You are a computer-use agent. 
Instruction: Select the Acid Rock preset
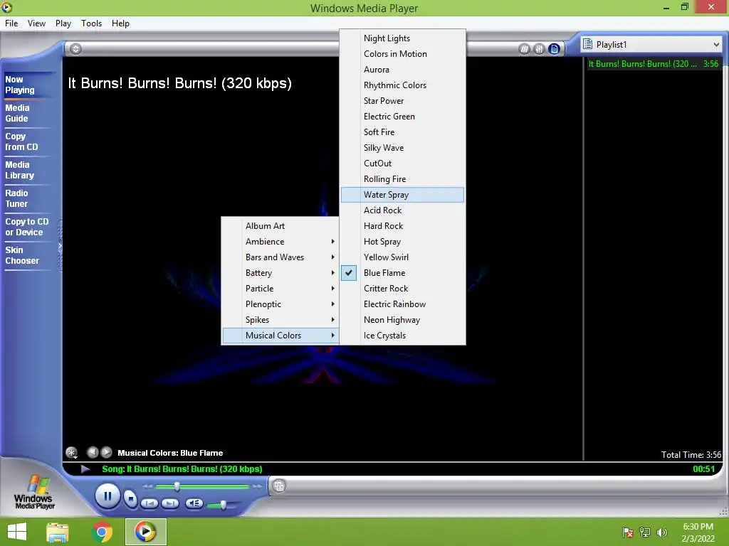pos(403,210)
